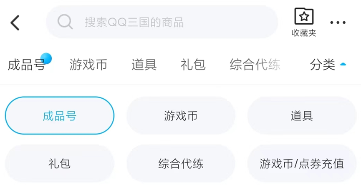Click the blue dot badge on 成品号 tab

pyautogui.click(x=46, y=59)
